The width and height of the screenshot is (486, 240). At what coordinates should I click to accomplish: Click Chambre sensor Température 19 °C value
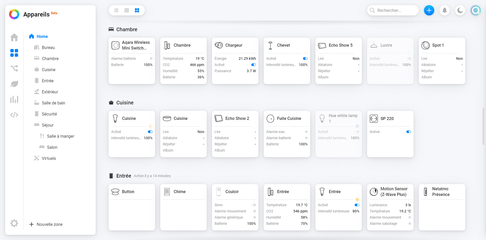tap(200, 59)
